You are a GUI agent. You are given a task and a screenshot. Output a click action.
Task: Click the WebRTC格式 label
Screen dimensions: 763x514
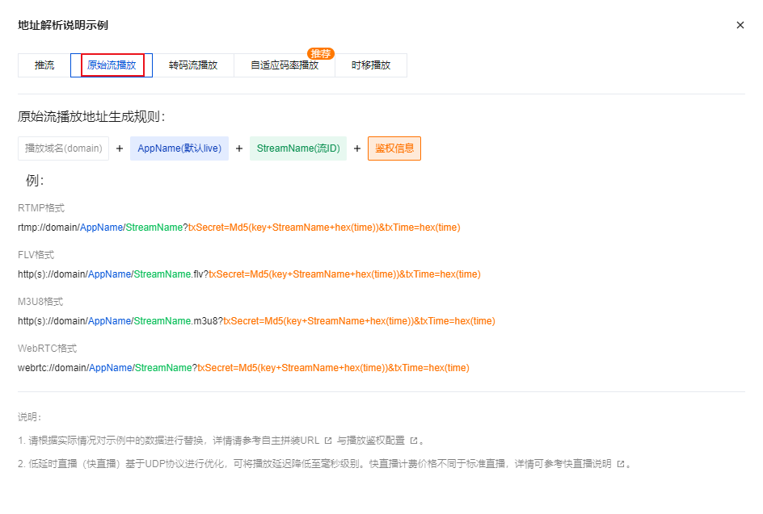coord(47,349)
